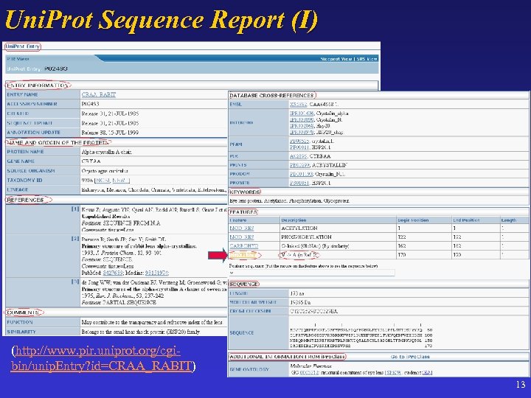Image resolution: width=531 pixels, height=398 pixels.
Task: Click reference number [2]
Action: (75, 239)
